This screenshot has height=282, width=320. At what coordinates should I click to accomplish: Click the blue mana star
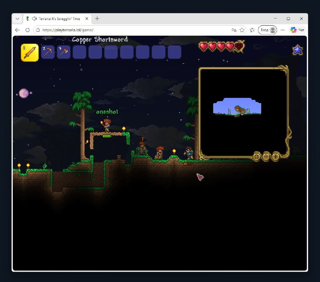298,50
